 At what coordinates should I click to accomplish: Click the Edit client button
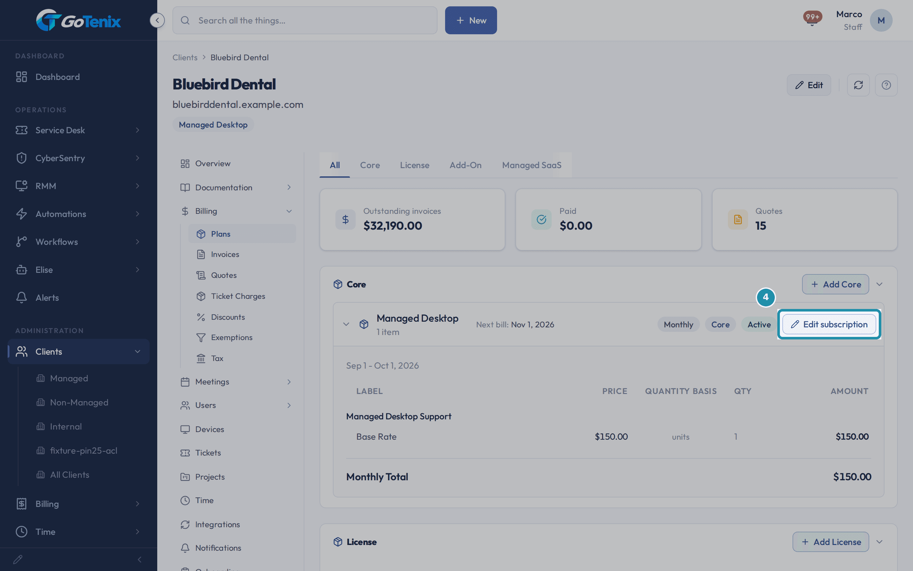click(809, 85)
